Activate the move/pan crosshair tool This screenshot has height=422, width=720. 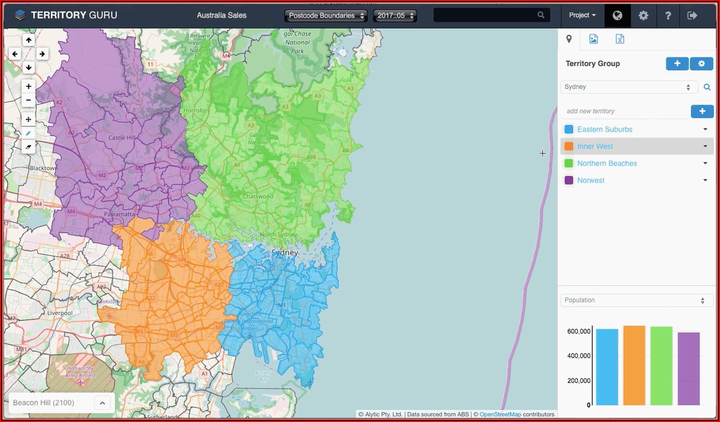coord(29,119)
